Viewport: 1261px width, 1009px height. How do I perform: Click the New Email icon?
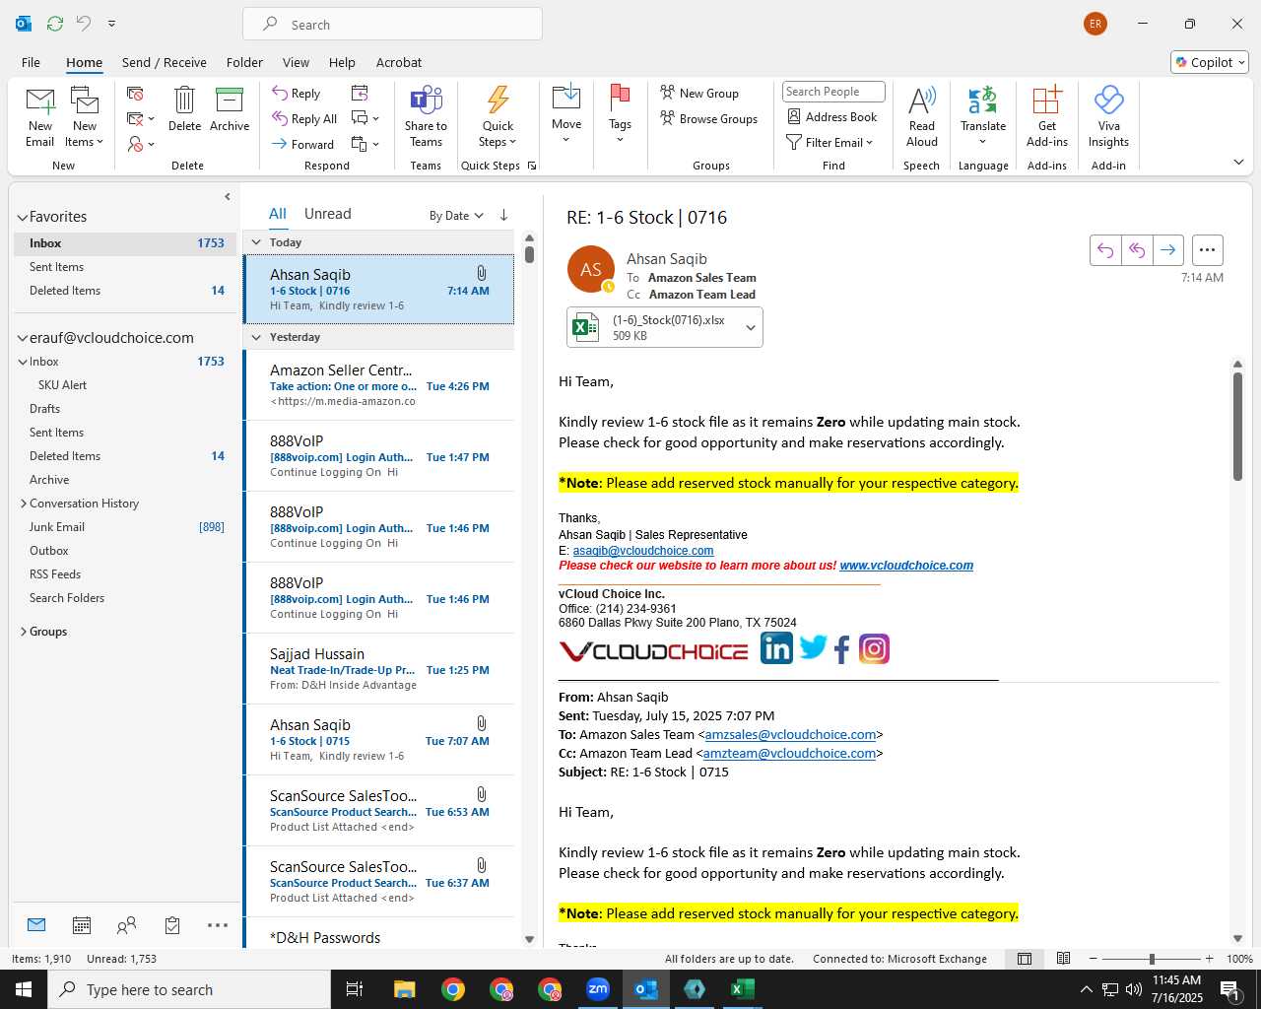coord(40,117)
